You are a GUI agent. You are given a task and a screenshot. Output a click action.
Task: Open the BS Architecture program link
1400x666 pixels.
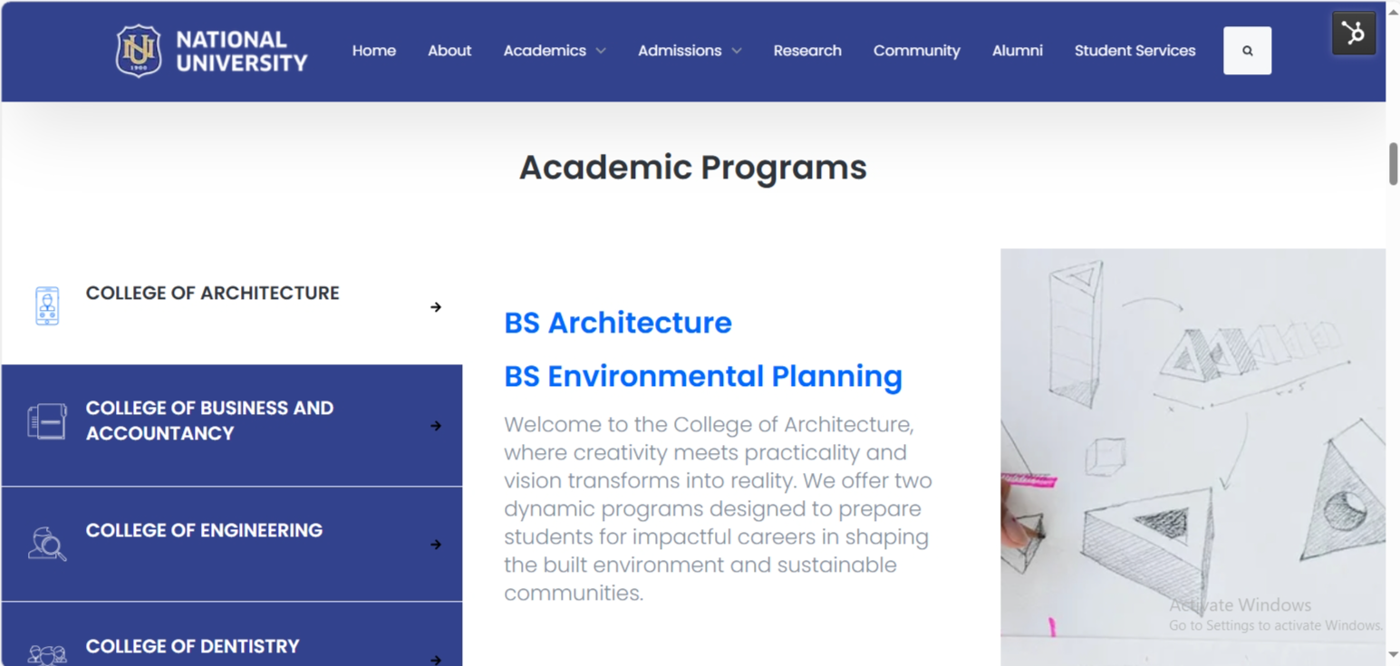[x=617, y=323]
